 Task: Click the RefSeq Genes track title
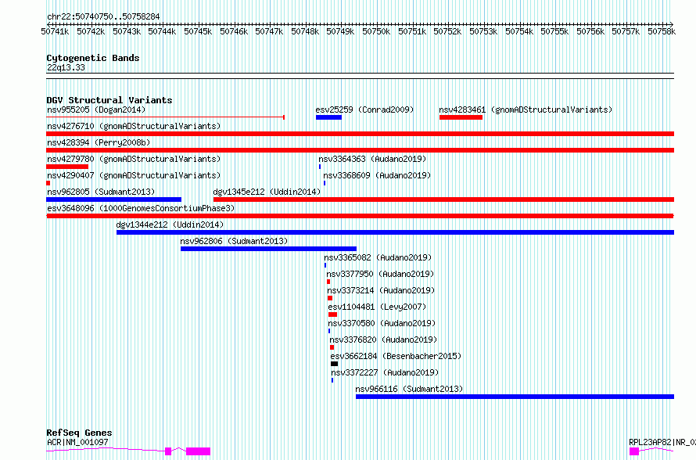79,433
